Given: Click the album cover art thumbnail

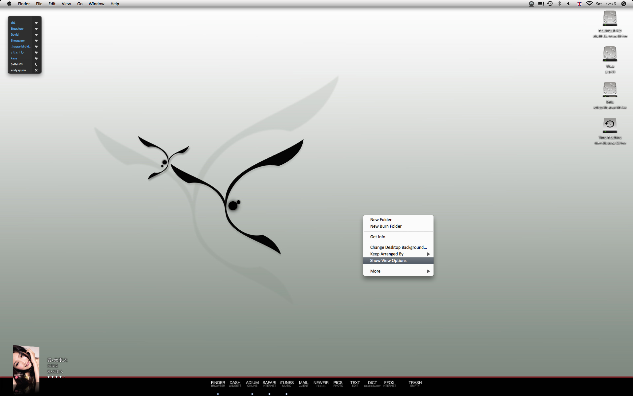Looking at the screenshot, I should point(26,364).
